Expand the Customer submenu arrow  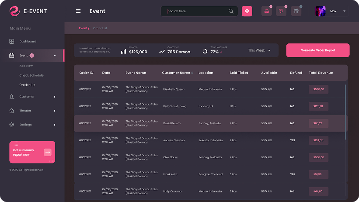coord(55,97)
